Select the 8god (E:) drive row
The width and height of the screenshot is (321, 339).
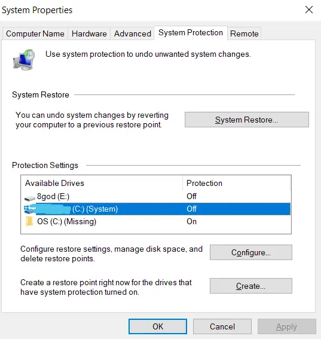click(156, 196)
